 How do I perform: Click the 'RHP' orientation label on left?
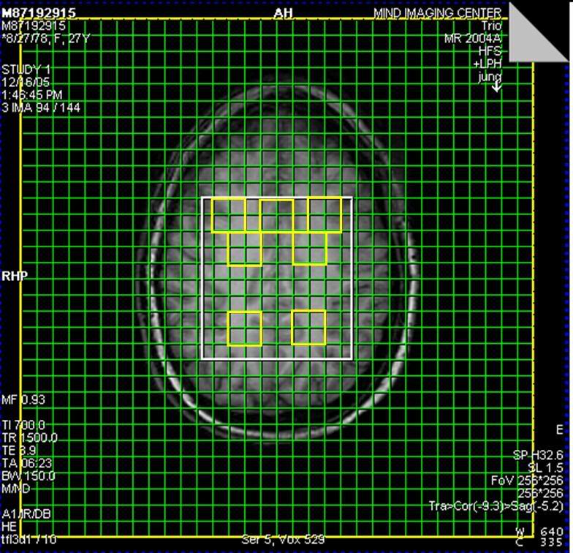coord(13,276)
